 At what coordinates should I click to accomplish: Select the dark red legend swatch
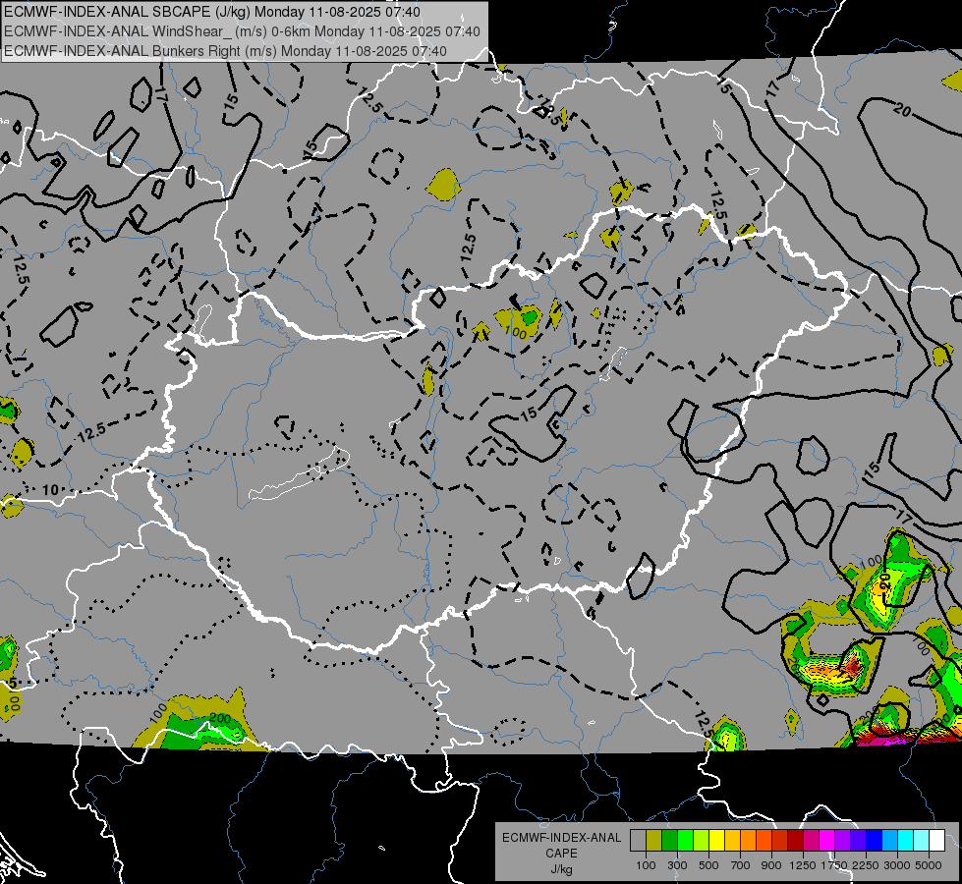pyautogui.click(x=796, y=841)
